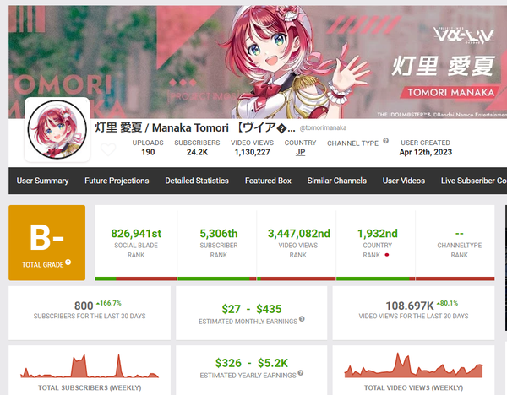This screenshot has width=507, height=395.
Task: Click the Channeltype Rank dashes
Action: [459, 233]
